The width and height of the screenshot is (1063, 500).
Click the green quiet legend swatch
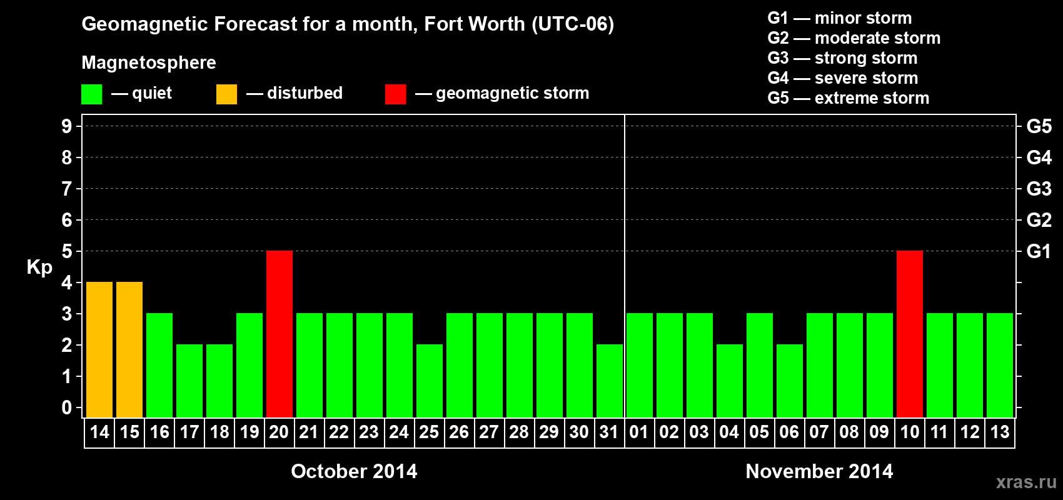(92, 94)
